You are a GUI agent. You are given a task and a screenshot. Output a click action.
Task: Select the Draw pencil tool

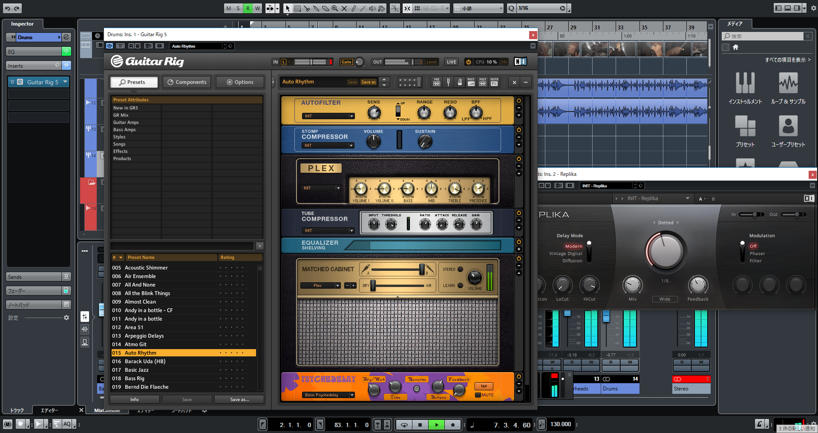(354, 8)
